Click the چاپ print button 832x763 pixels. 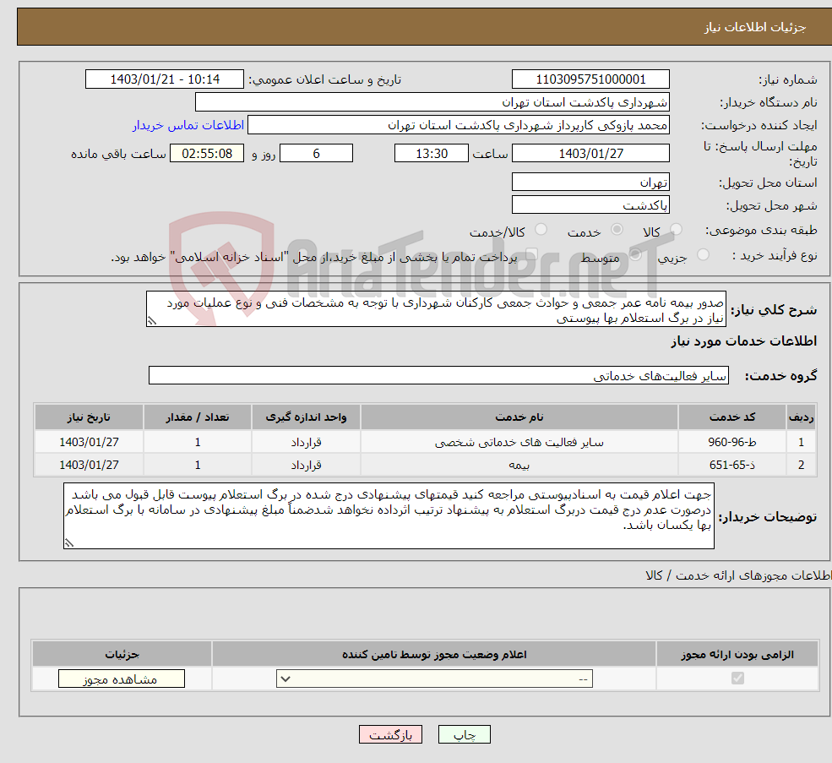[465, 734]
